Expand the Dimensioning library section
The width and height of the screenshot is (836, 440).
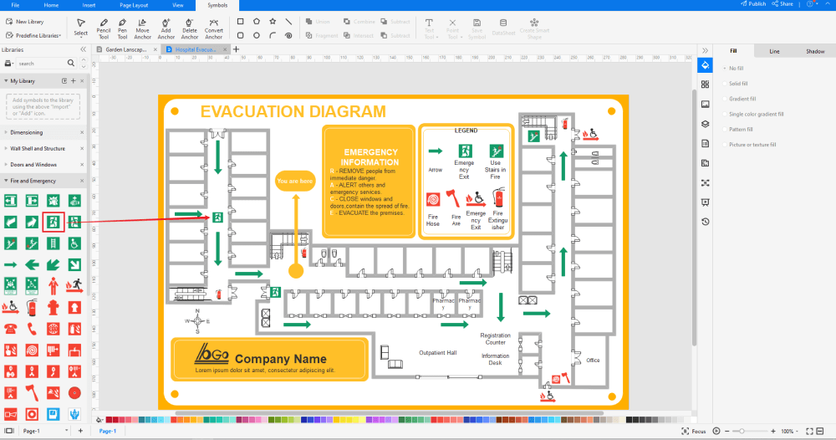(27, 132)
